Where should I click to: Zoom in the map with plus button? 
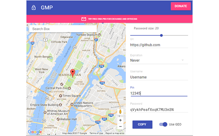120,120
